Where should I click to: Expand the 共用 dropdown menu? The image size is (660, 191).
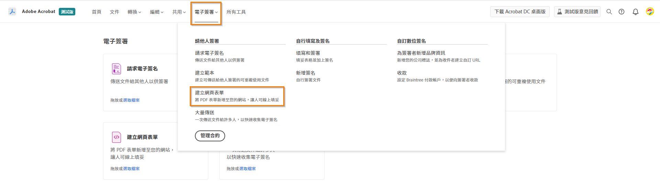[179, 12]
